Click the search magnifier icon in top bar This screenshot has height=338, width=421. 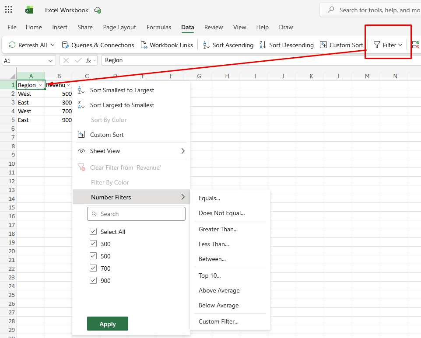pyautogui.click(x=331, y=10)
